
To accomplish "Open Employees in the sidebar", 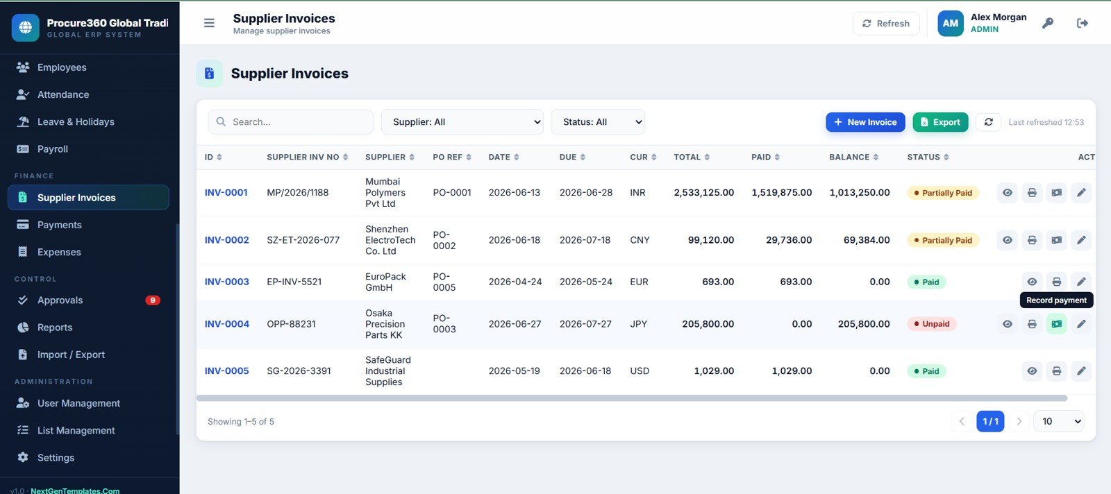I will (88, 67).
